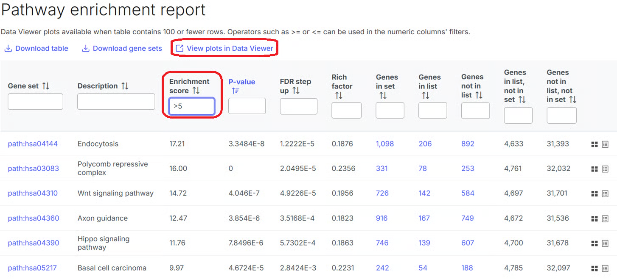The image size is (617, 279).
Task: Sort table by Enrichment score arrows
Action: [196, 91]
